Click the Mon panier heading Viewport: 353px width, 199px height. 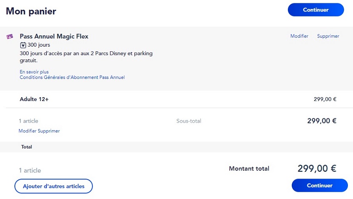click(x=31, y=11)
